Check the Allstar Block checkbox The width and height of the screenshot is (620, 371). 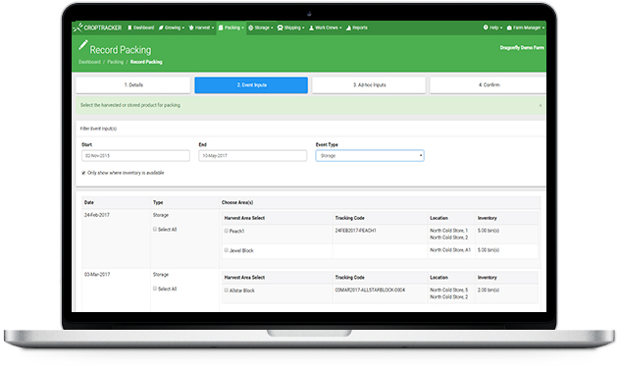pos(227,290)
